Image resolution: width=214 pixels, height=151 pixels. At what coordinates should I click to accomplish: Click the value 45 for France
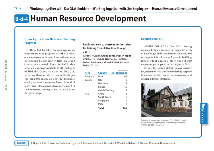click(126, 87)
